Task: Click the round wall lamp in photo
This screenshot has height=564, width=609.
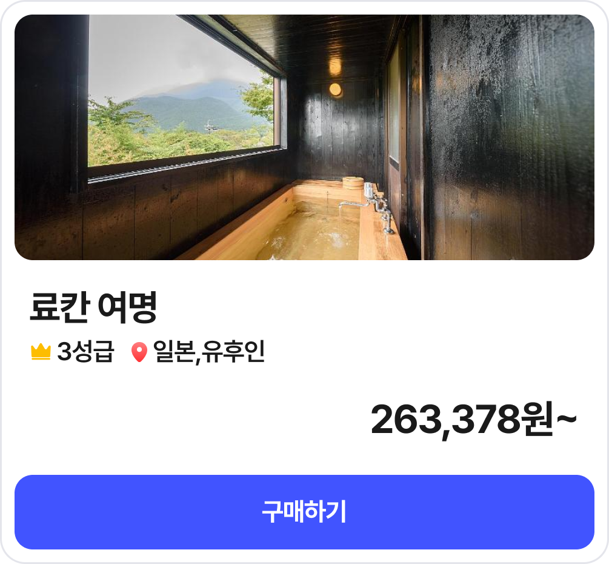Action: [x=335, y=89]
